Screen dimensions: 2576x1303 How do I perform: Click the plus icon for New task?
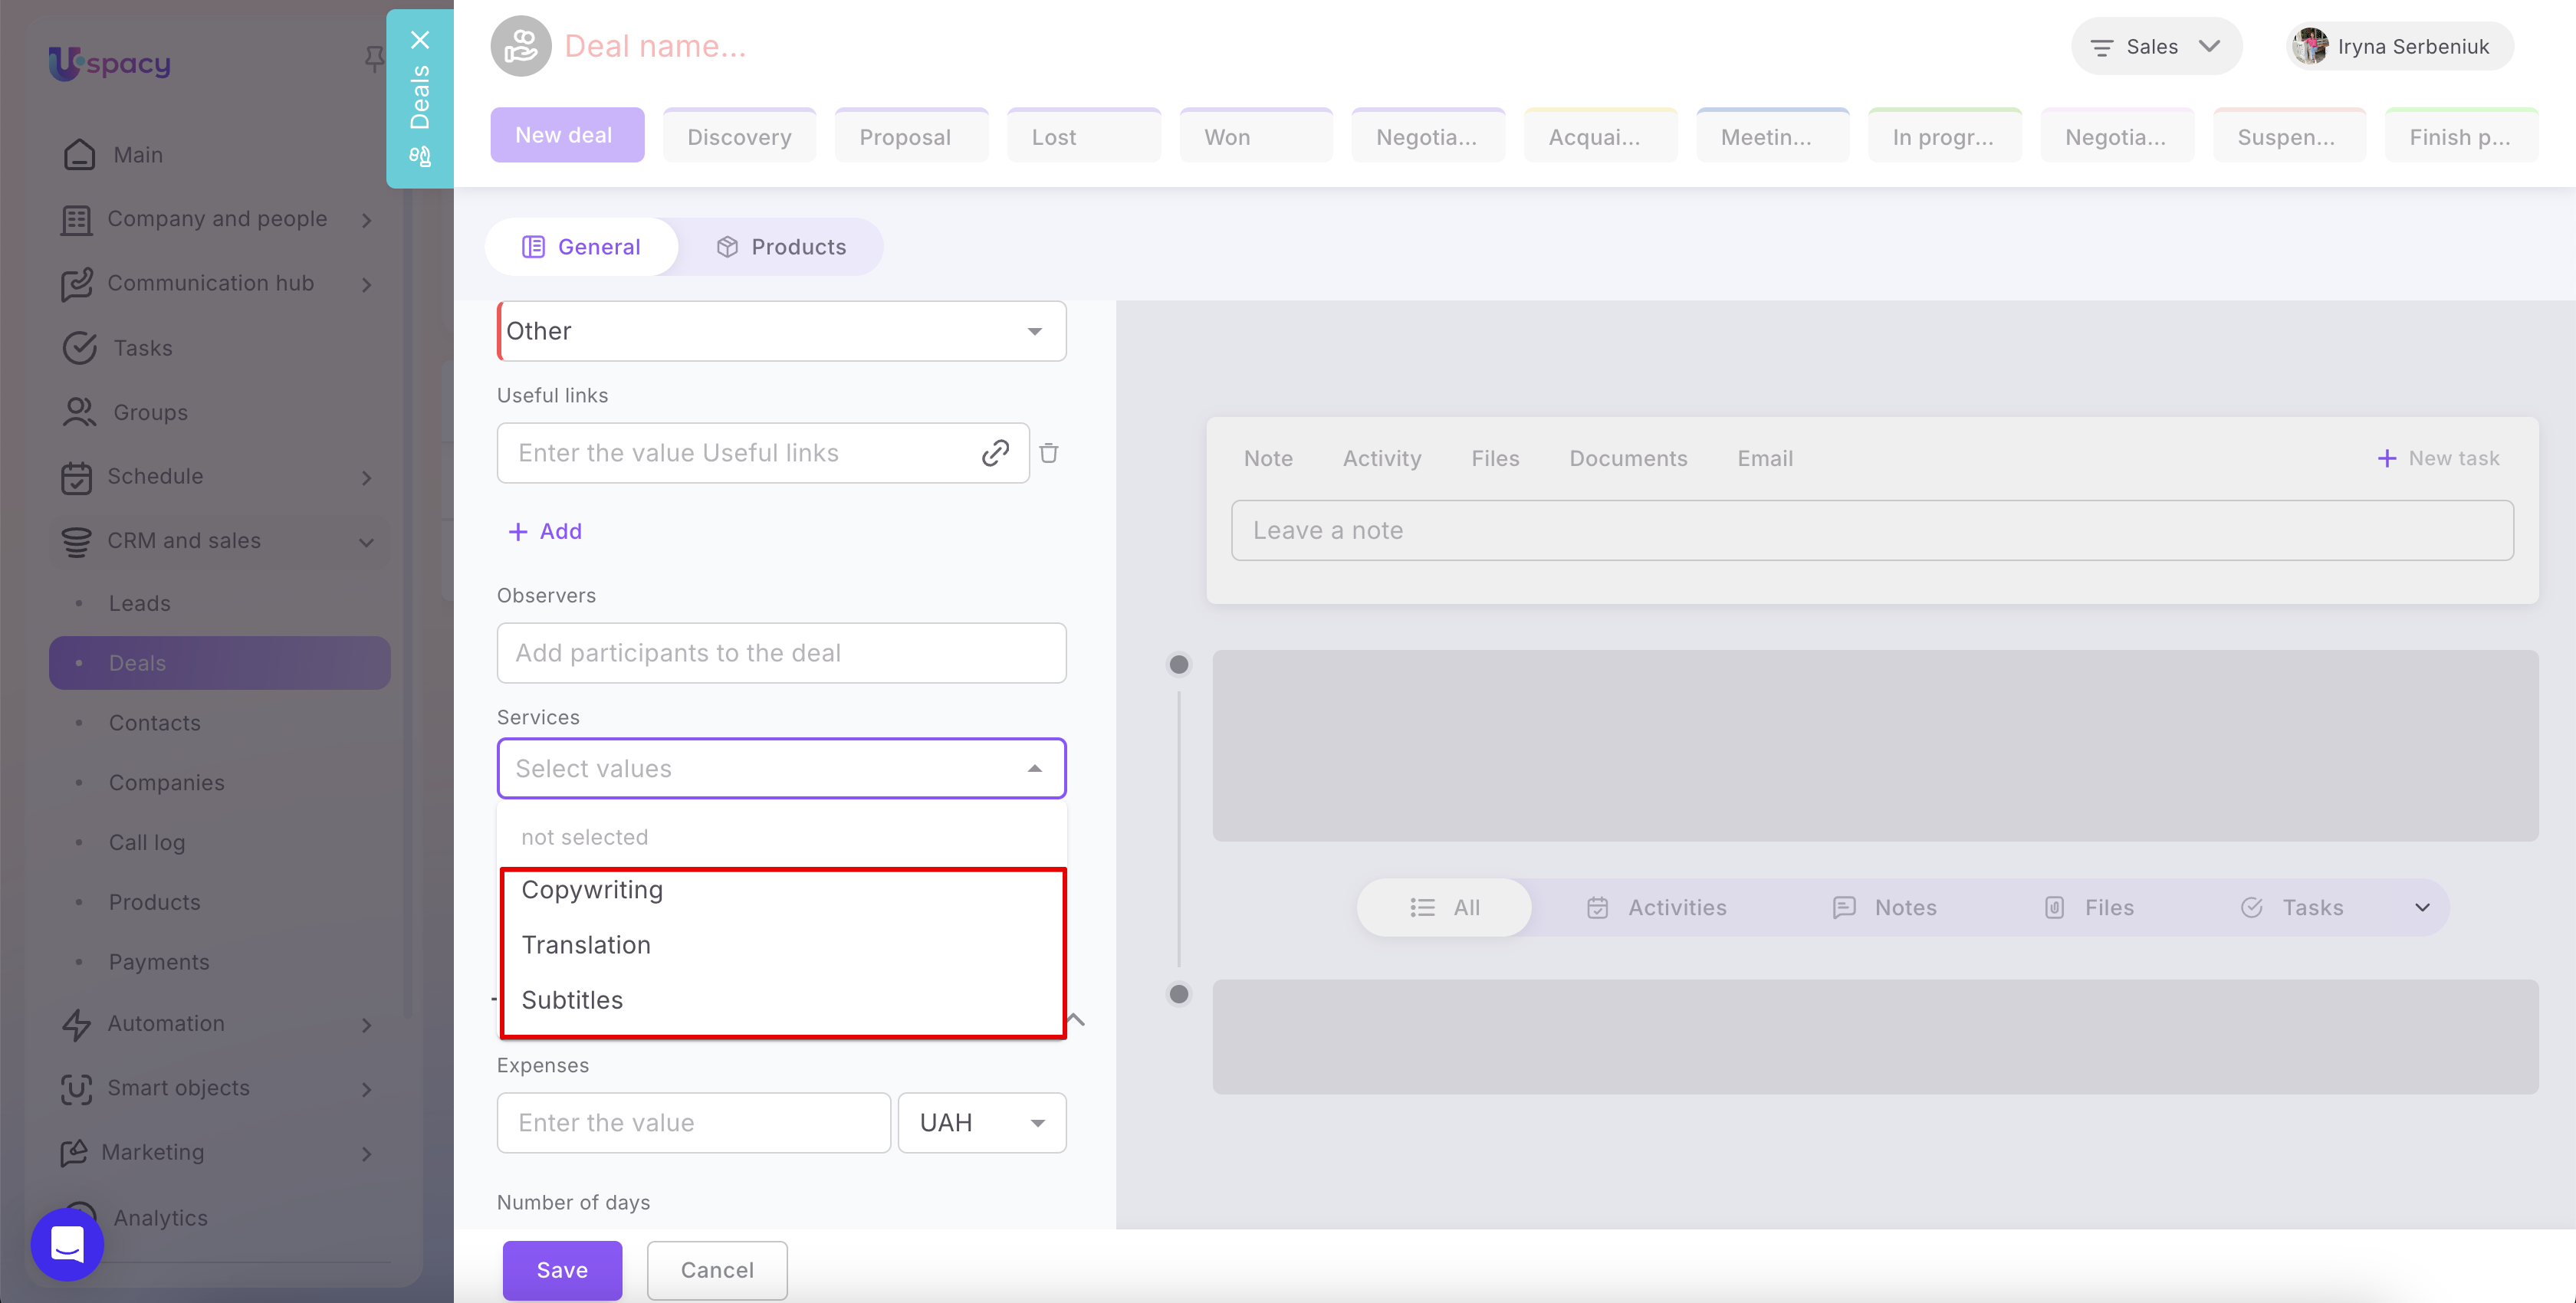(x=2386, y=458)
